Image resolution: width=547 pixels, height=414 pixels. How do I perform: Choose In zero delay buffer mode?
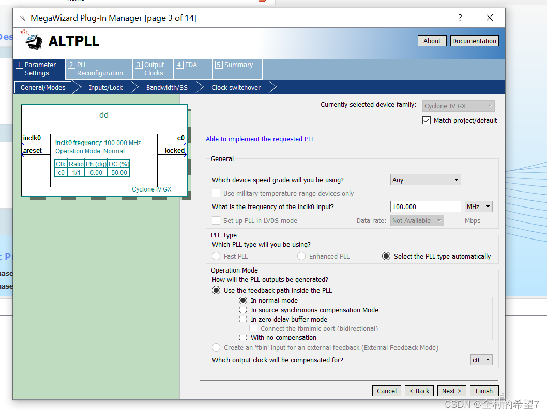243,320
